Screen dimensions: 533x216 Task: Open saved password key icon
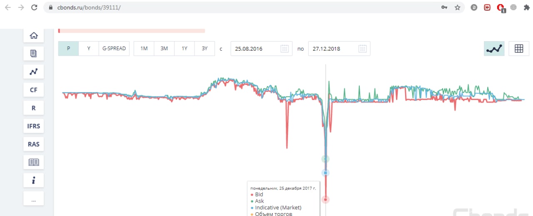click(444, 7)
